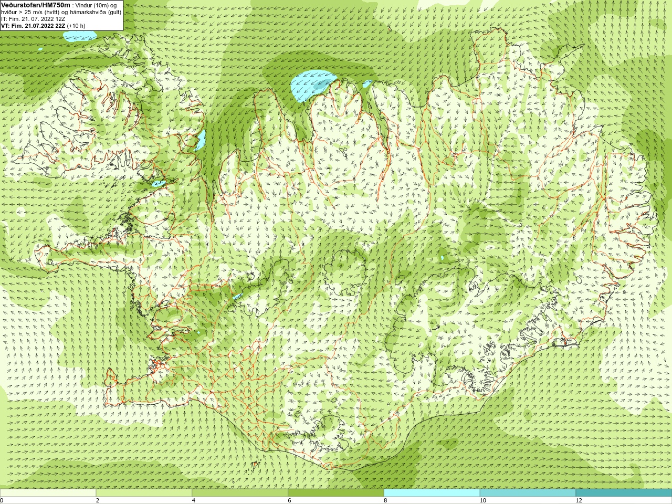Click the 2–4 m/s light green legend swatch
672x504 pixels.
144,493
